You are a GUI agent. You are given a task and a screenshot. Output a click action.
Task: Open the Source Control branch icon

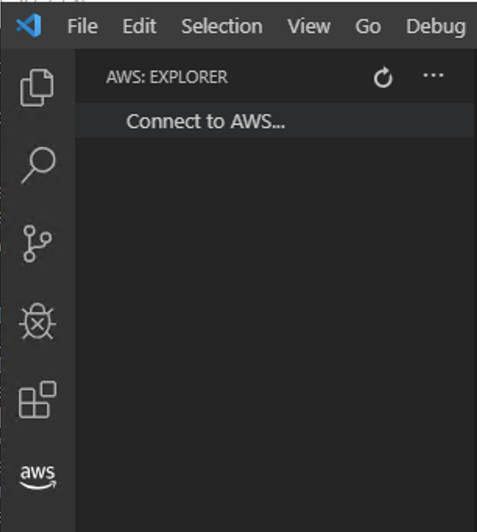tap(37, 243)
